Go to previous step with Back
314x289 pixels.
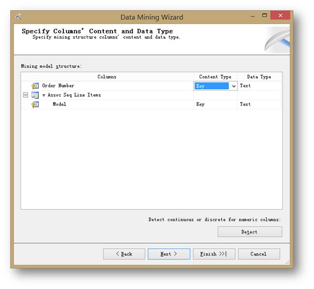tap(124, 254)
